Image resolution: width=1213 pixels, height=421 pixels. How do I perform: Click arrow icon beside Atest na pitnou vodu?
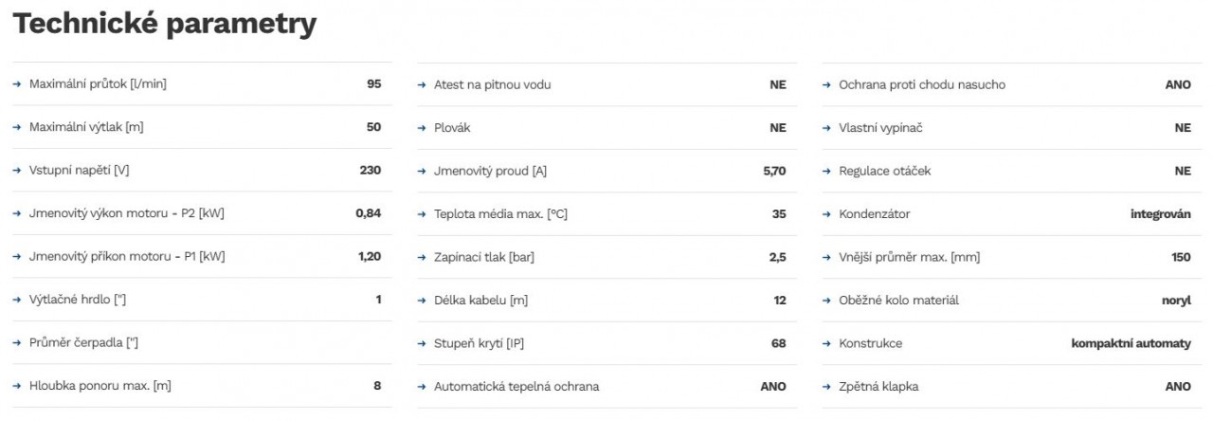(x=422, y=84)
